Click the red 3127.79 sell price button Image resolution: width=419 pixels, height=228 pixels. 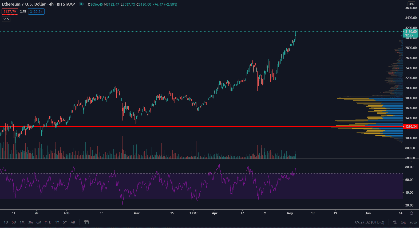click(x=10, y=11)
